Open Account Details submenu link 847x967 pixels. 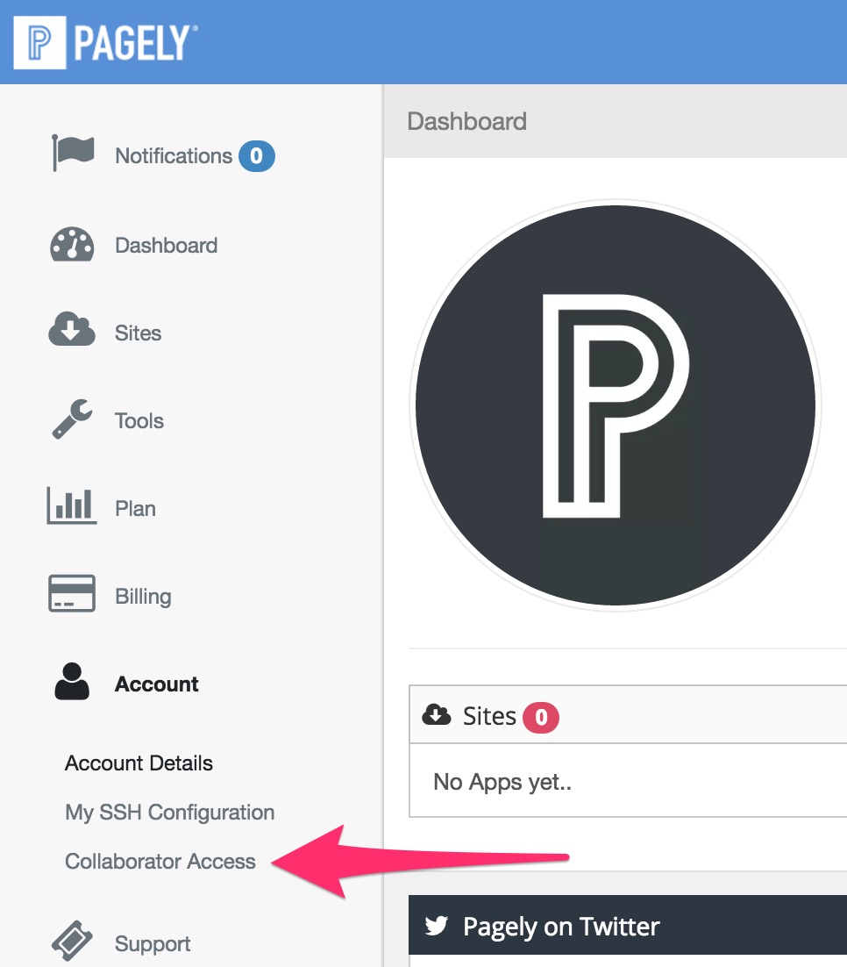click(x=139, y=763)
